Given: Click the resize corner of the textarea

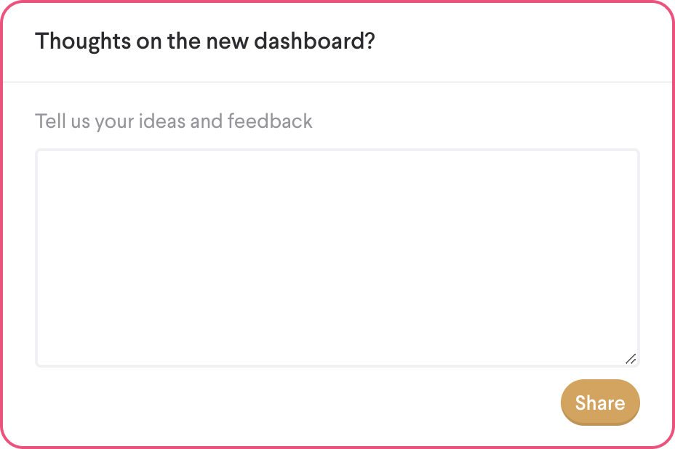Looking at the screenshot, I should click(631, 358).
